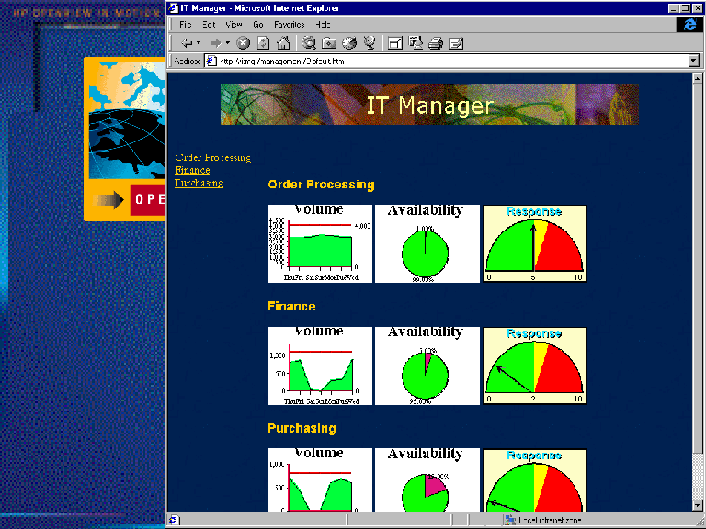The height and width of the screenshot is (529, 706).
Task: Open the View menu
Action: tap(234, 24)
